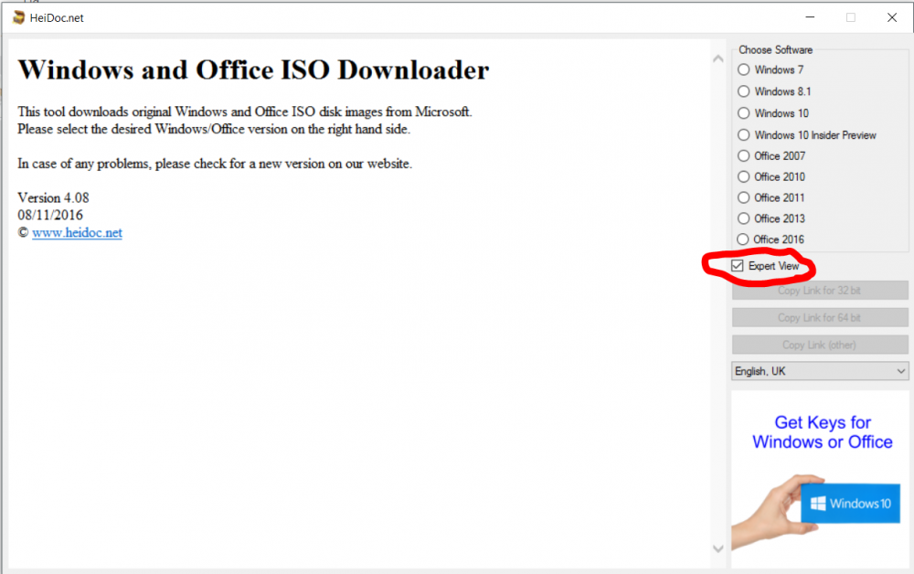Click the scrollbar down arrow
The image size is (914, 574).
pyautogui.click(x=718, y=548)
